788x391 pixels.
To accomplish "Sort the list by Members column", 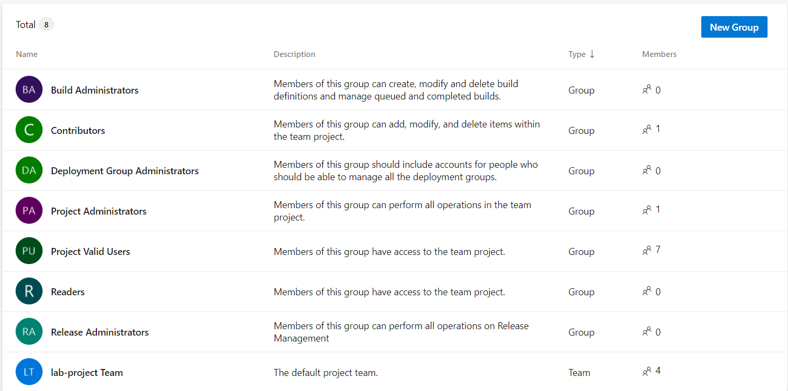I will (659, 54).
